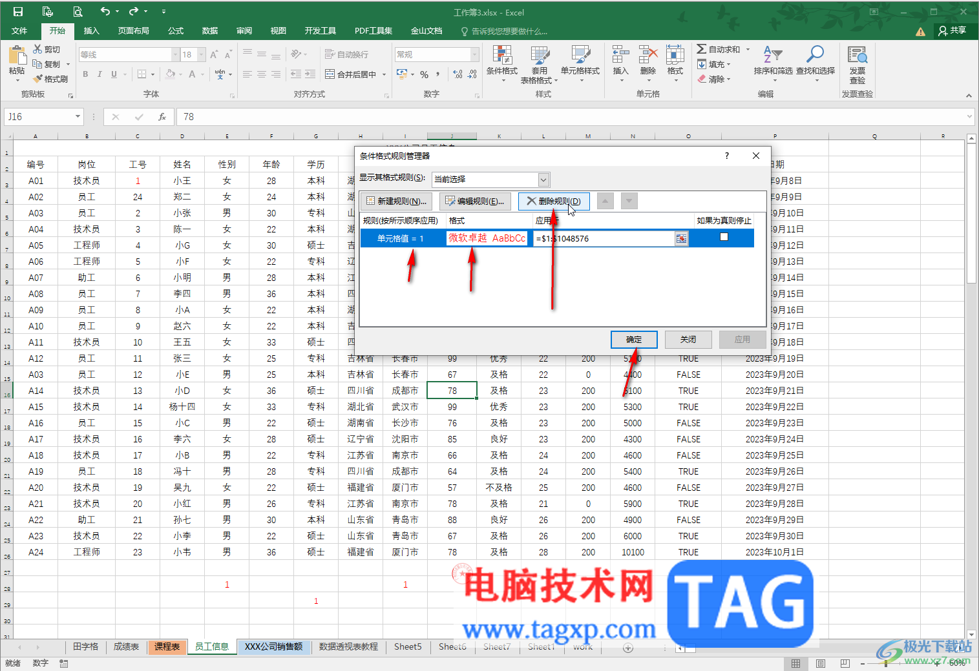
Task: Apply percent style to cells
Action: pos(425,74)
